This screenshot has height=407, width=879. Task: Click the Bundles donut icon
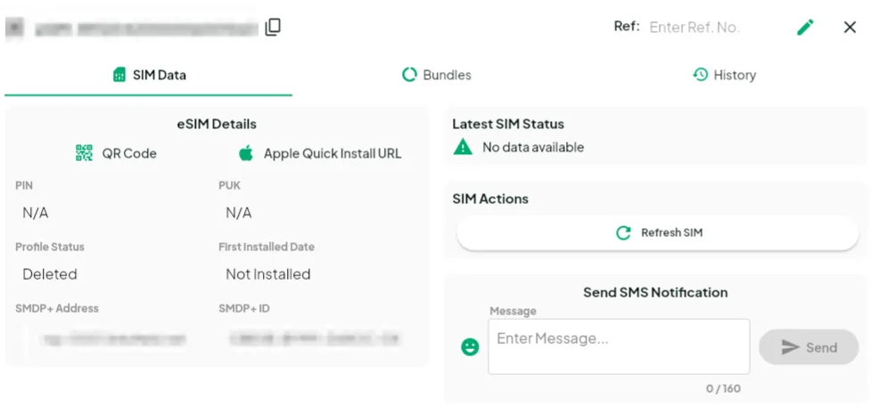point(409,75)
